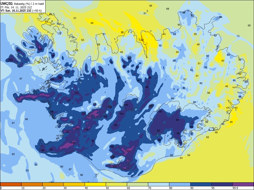Click the medium blue 80–90 legend swatch
This screenshot has height=190, width=254.
180,184
